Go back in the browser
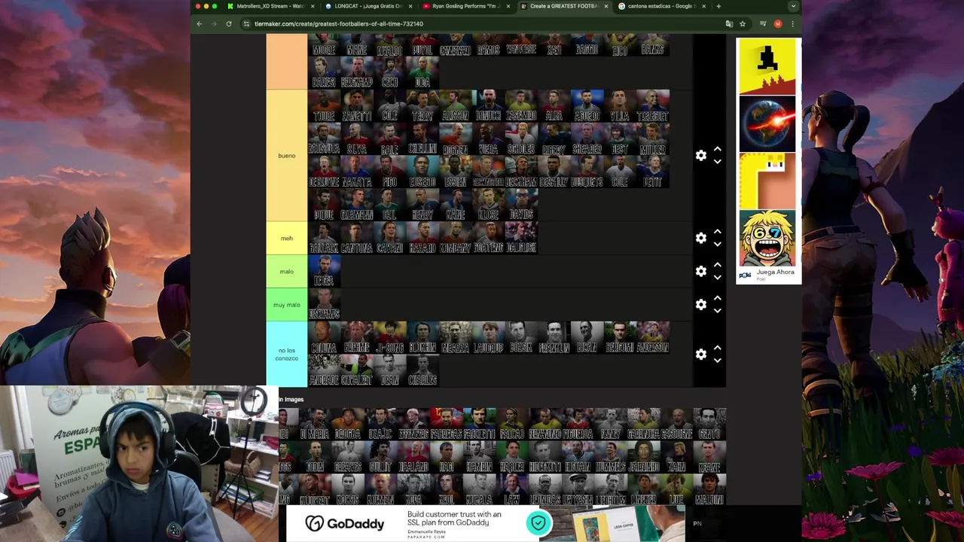 (199, 23)
